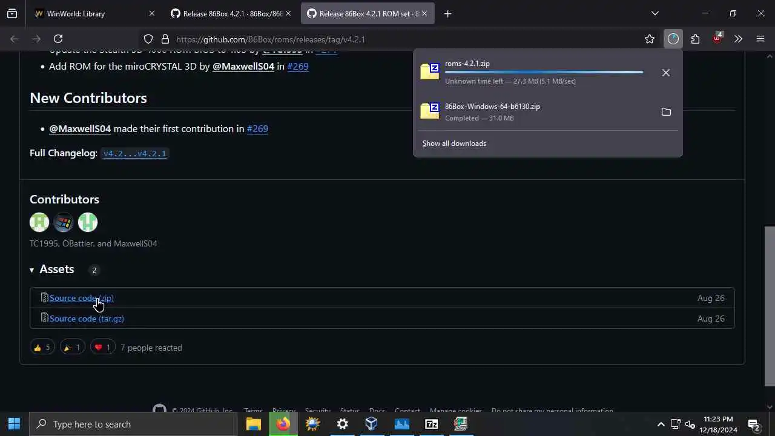
Task: Click the roms-4.2.1.zip download progress bar
Action: pos(544,72)
